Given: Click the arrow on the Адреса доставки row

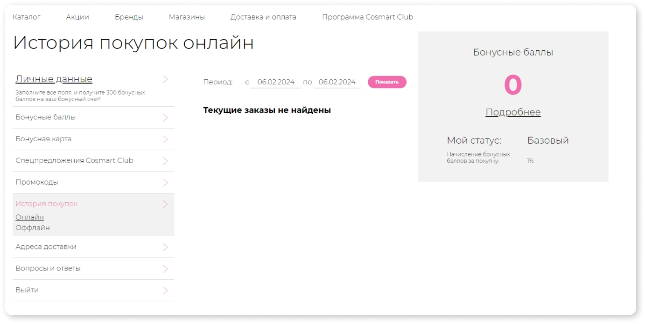Looking at the screenshot, I should click(165, 247).
